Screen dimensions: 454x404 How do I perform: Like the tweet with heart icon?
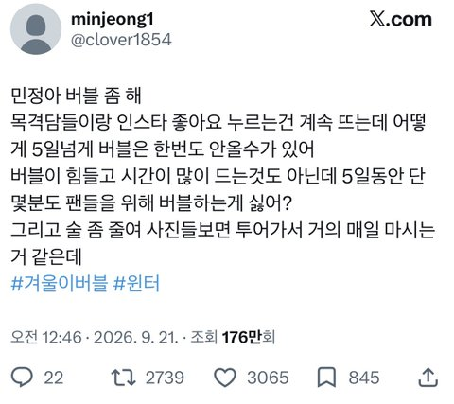[225, 378]
